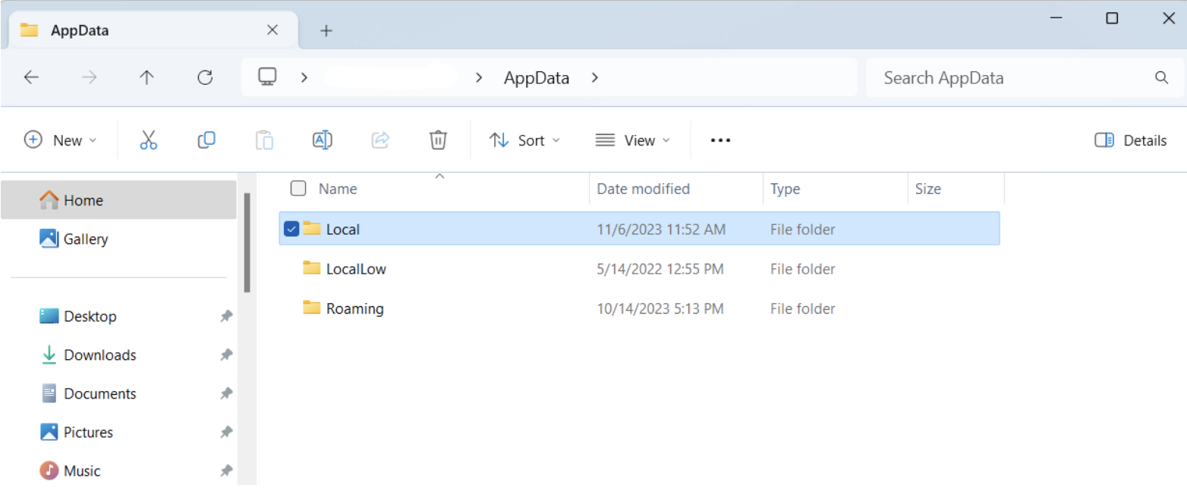Rename the Local folder
The height and width of the screenshot is (491, 1187).
(x=322, y=139)
